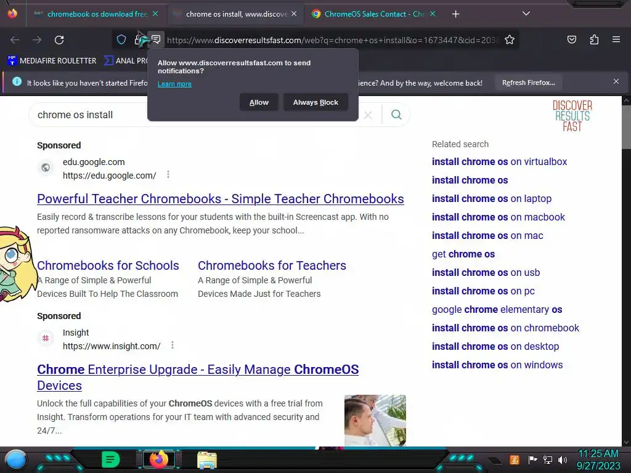
Task: Open the notification permission icon in address bar
Action: click(x=156, y=39)
